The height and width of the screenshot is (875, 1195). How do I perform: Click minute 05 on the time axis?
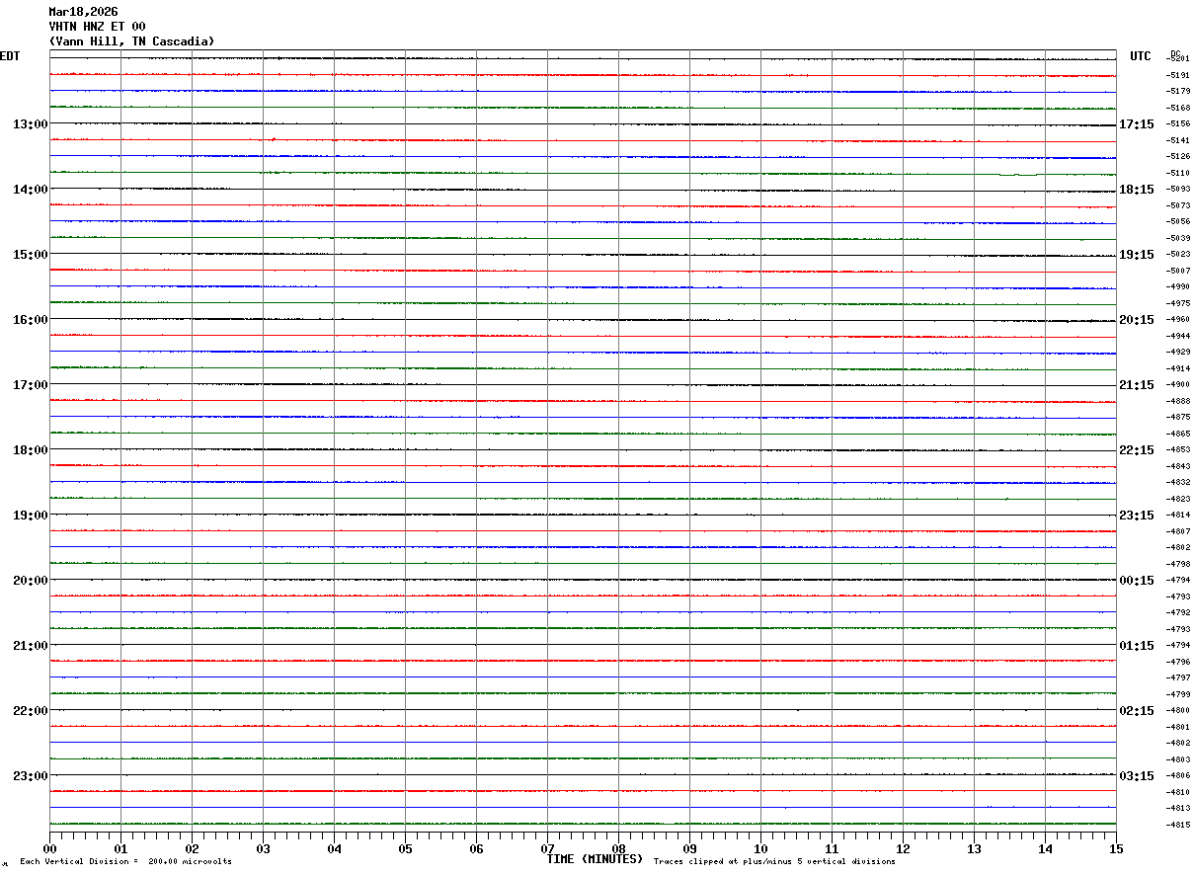point(405,848)
